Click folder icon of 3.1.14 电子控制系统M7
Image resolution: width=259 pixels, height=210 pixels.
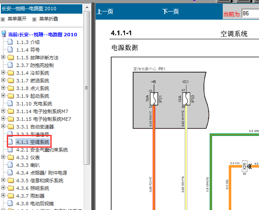click(11, 111)
